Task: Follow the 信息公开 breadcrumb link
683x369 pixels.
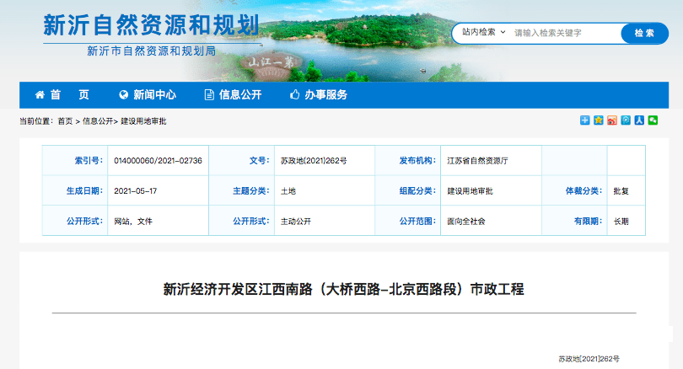Action: (98, 121)
